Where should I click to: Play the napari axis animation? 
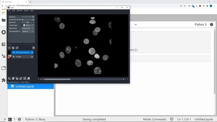pyautogui.click(x=41, y=79)
